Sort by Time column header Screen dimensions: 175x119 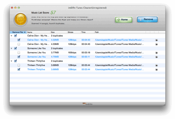(87, 32)
